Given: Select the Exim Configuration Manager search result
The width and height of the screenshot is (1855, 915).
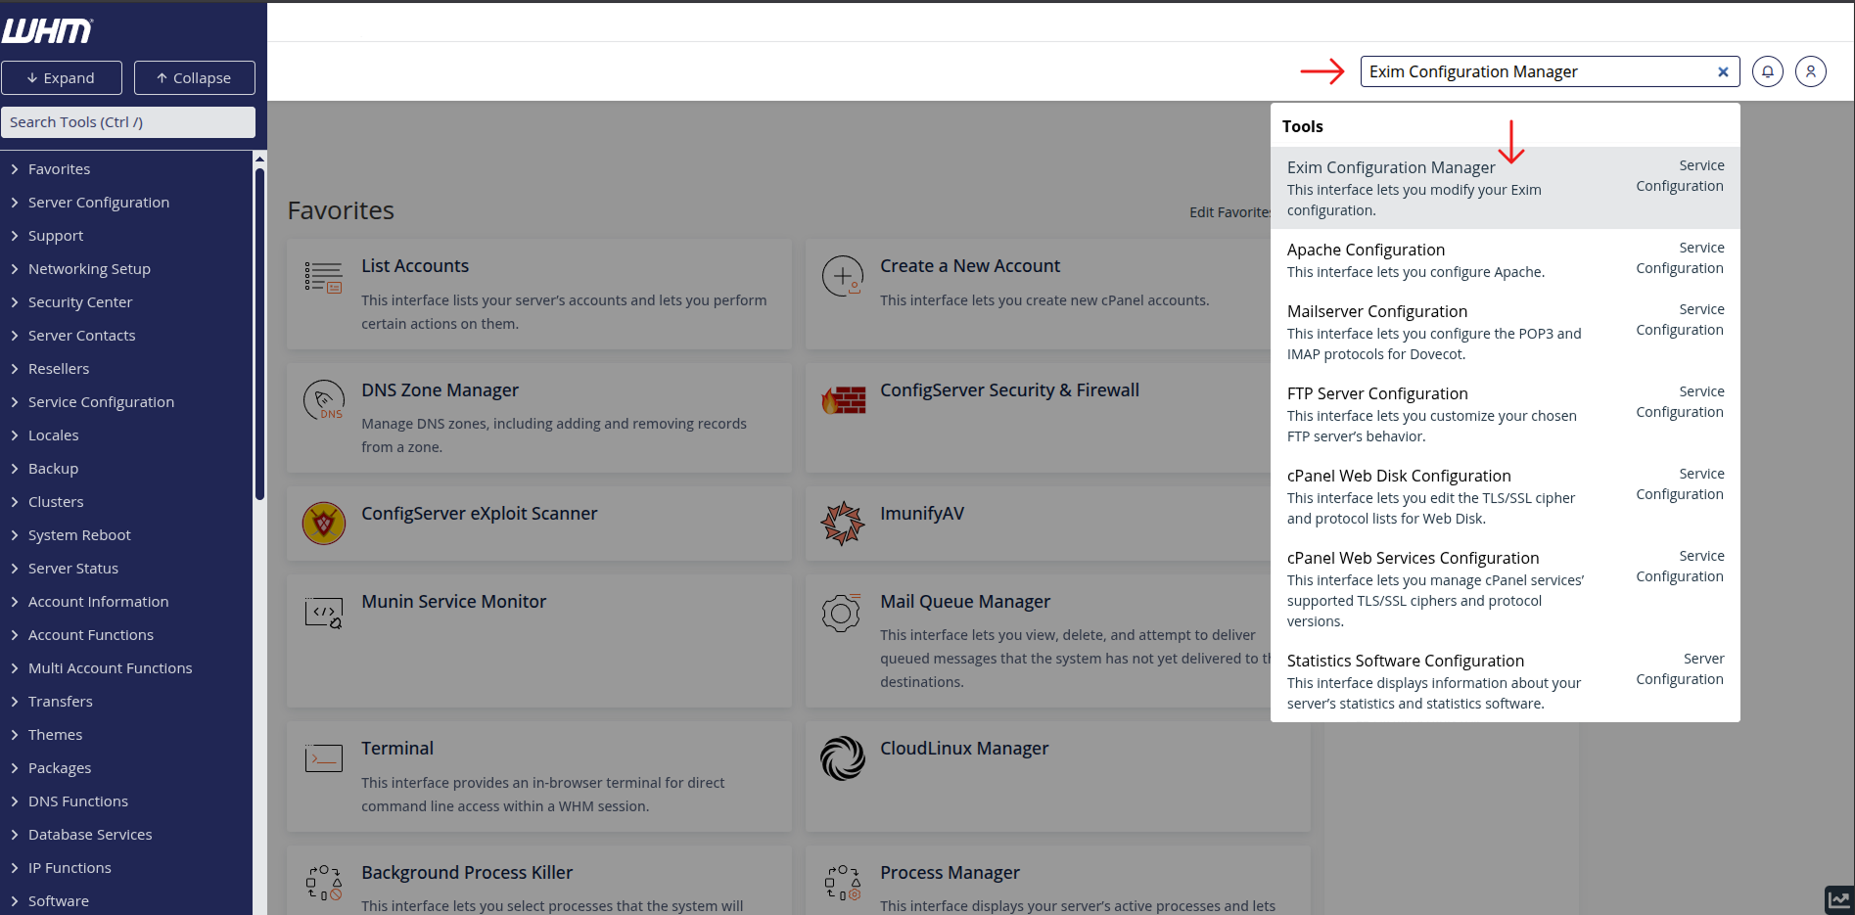Looking at the screenshot, I should [1506, 188].
